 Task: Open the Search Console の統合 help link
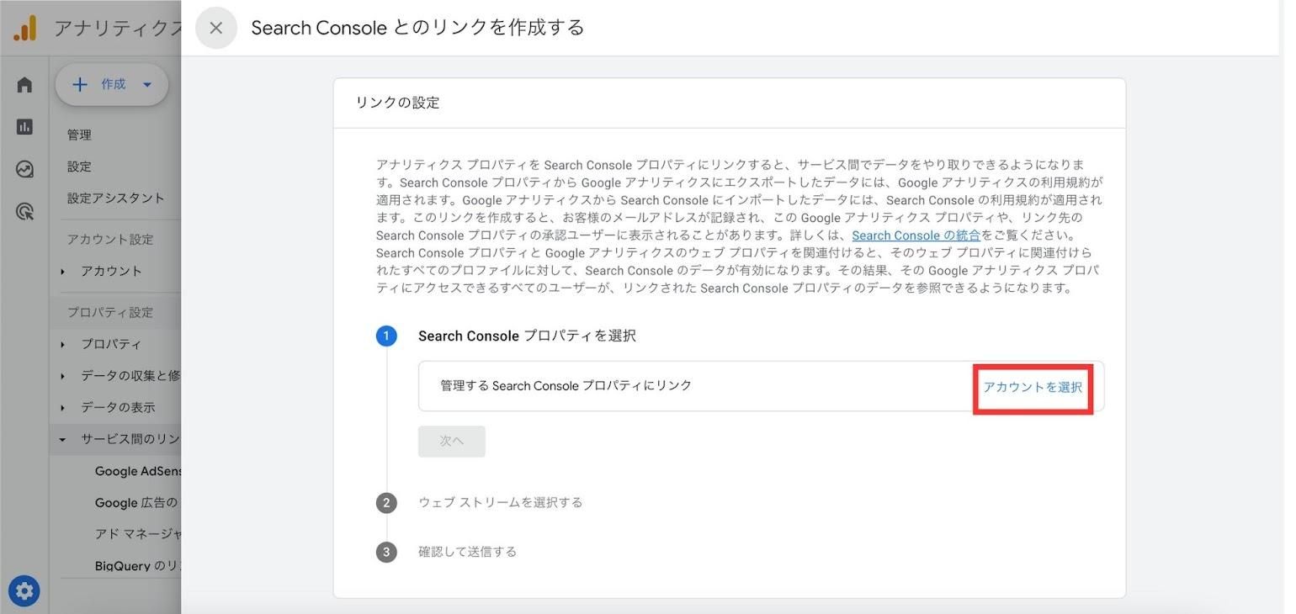coord(916,236)
